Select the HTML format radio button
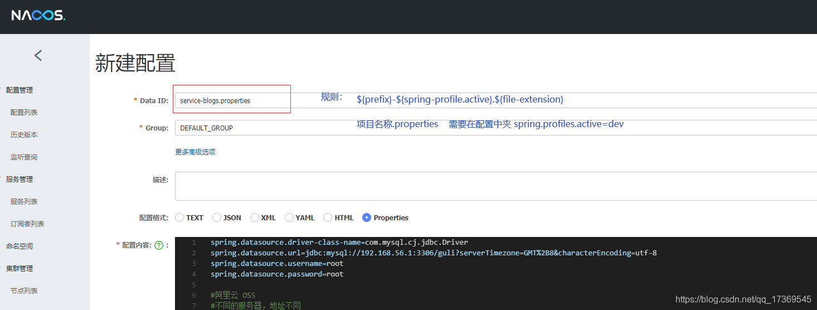This screenshot has width=817, height=310. pyautogui.click(x=328, y=217)
